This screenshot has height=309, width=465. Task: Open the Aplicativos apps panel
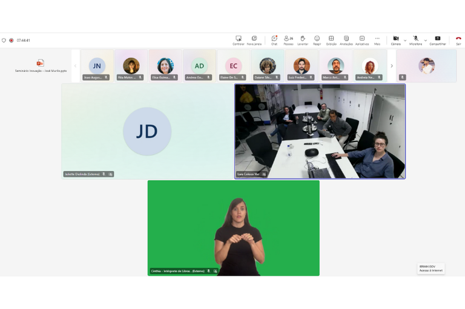(362, 40)
